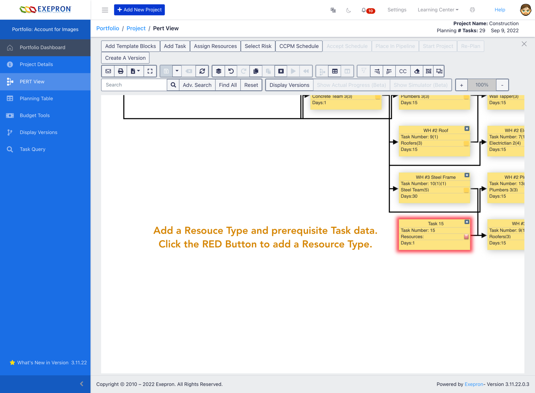Click the copy icon in the toolbar
Screen dimensions: 535x393
256,71
